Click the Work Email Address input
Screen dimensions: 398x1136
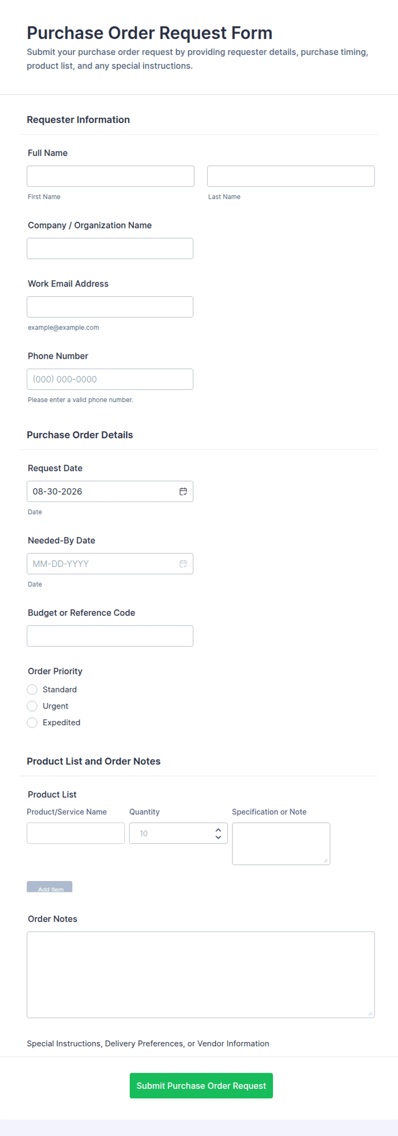click(x=110, y=307)
